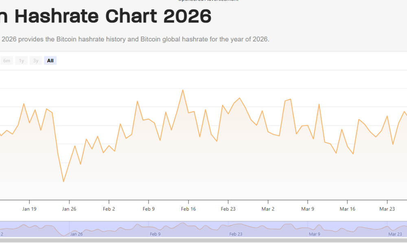Screen dimensions: 407x244
Task: Select the 6m time range button
Action: (x=7, y=60)
